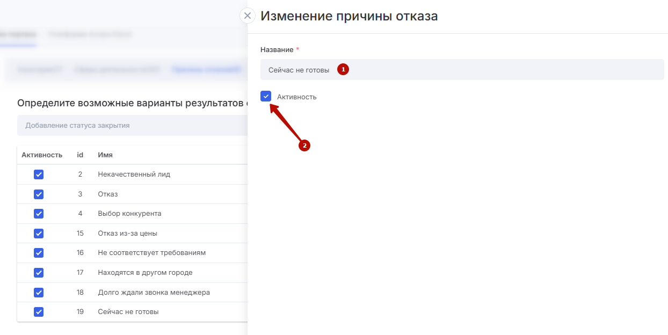Toggle activity for Находятся в другом городе
Screen dimensions: 668x335
coord(39,272)
